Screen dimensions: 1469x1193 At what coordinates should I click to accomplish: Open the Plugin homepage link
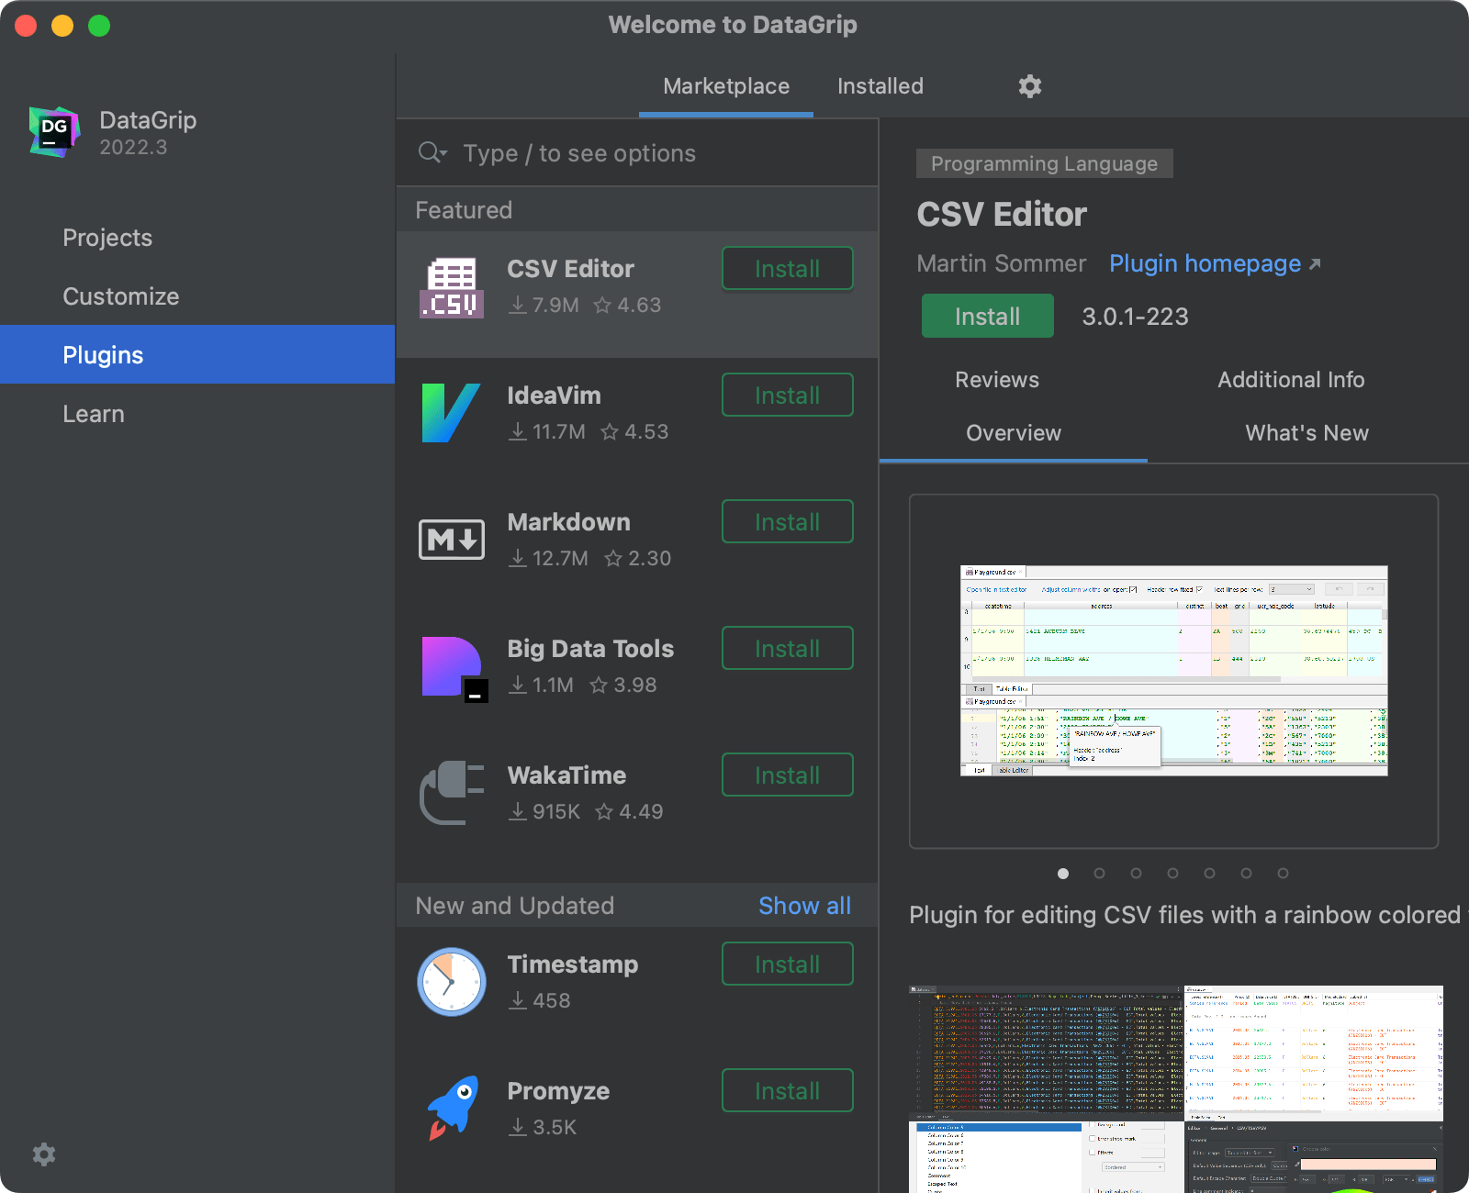(x=1205, y=263)
